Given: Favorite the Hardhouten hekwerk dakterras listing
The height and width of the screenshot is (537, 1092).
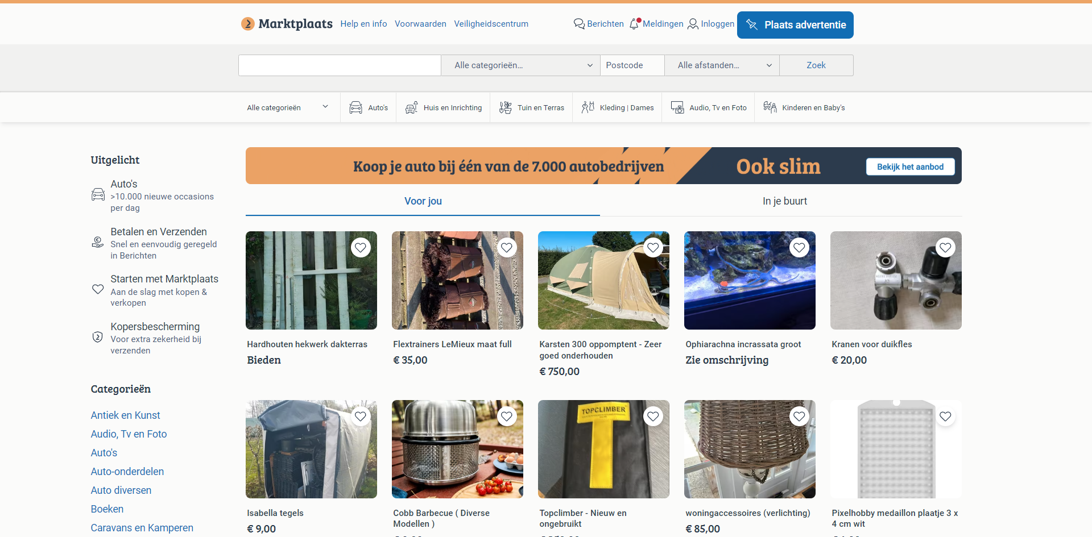Looking at the screenshot, I should point(361,248).
